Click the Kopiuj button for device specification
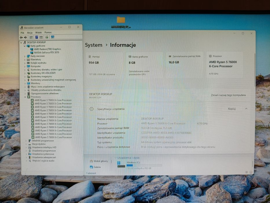 (x=232, y=109)
